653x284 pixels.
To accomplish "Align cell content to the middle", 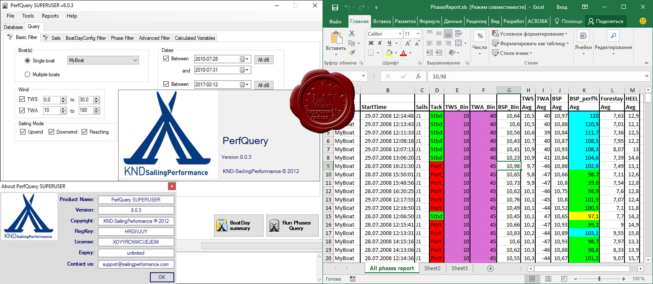I will [439, 34].
